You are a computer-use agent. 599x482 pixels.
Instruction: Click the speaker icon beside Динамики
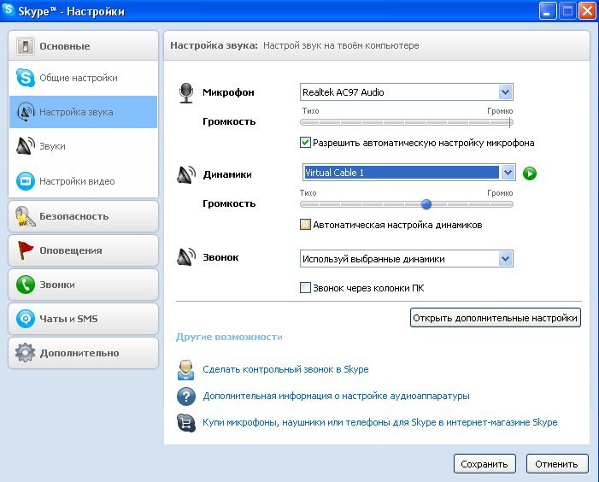186,175
